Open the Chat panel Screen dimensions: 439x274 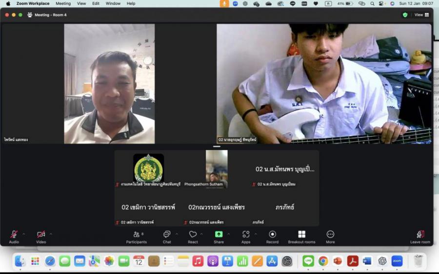coord(167,235)
